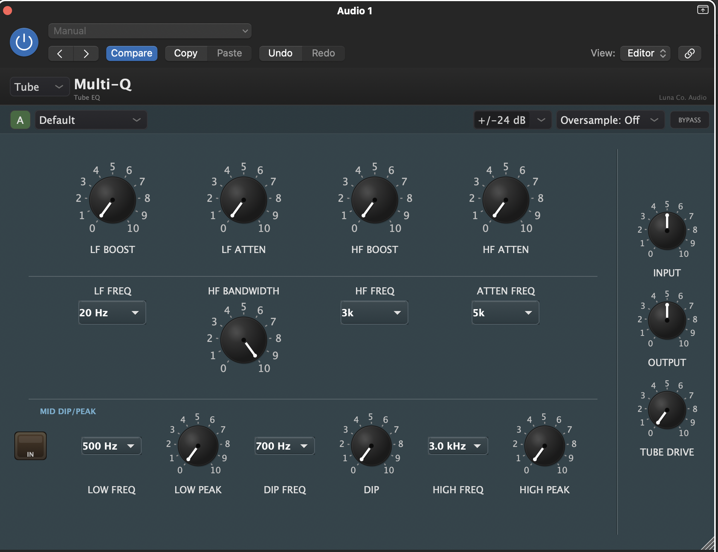Viewport: 718px width, 552px height.
Task: Open the LF FREQ 20 Hz dropdown
Action: tap(112, 313)
